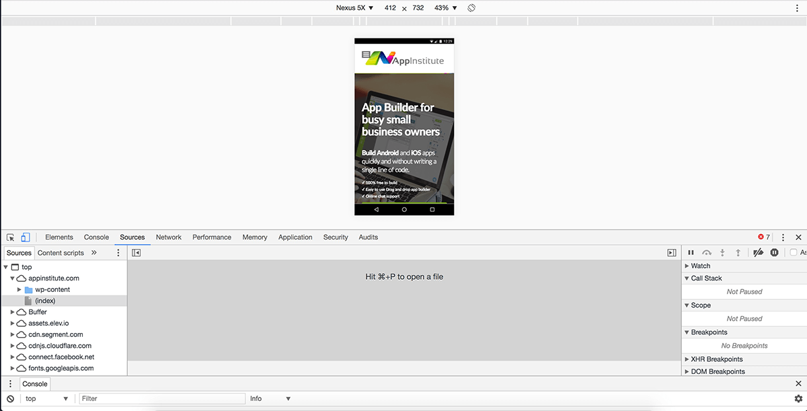Expand the Buffer tree node

click(x=13, y=312)
